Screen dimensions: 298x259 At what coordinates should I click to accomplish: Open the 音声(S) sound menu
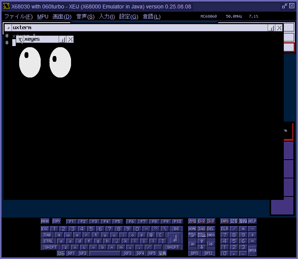(85, 16)
